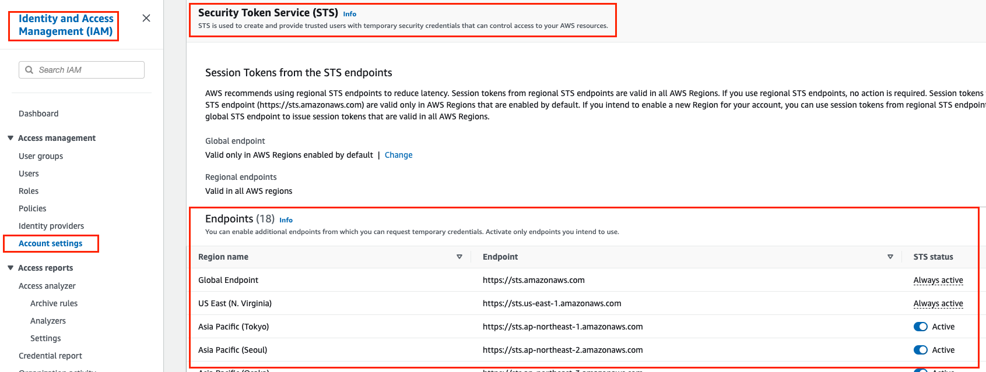Open Info link beside Endpoints heading

point(286,220)
